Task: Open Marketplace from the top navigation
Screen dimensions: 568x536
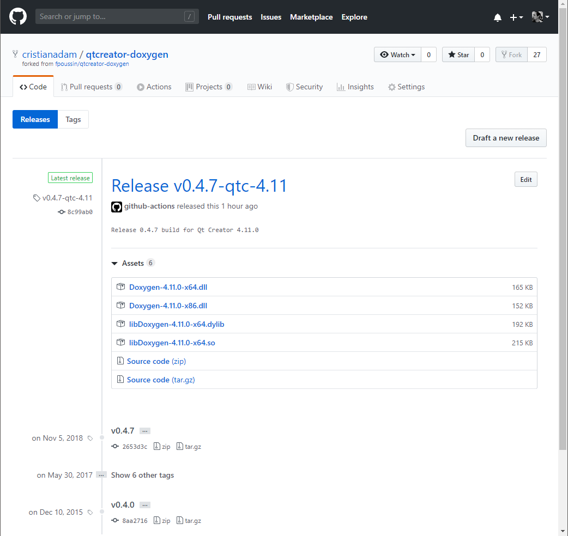Action: tap(311, 17)
